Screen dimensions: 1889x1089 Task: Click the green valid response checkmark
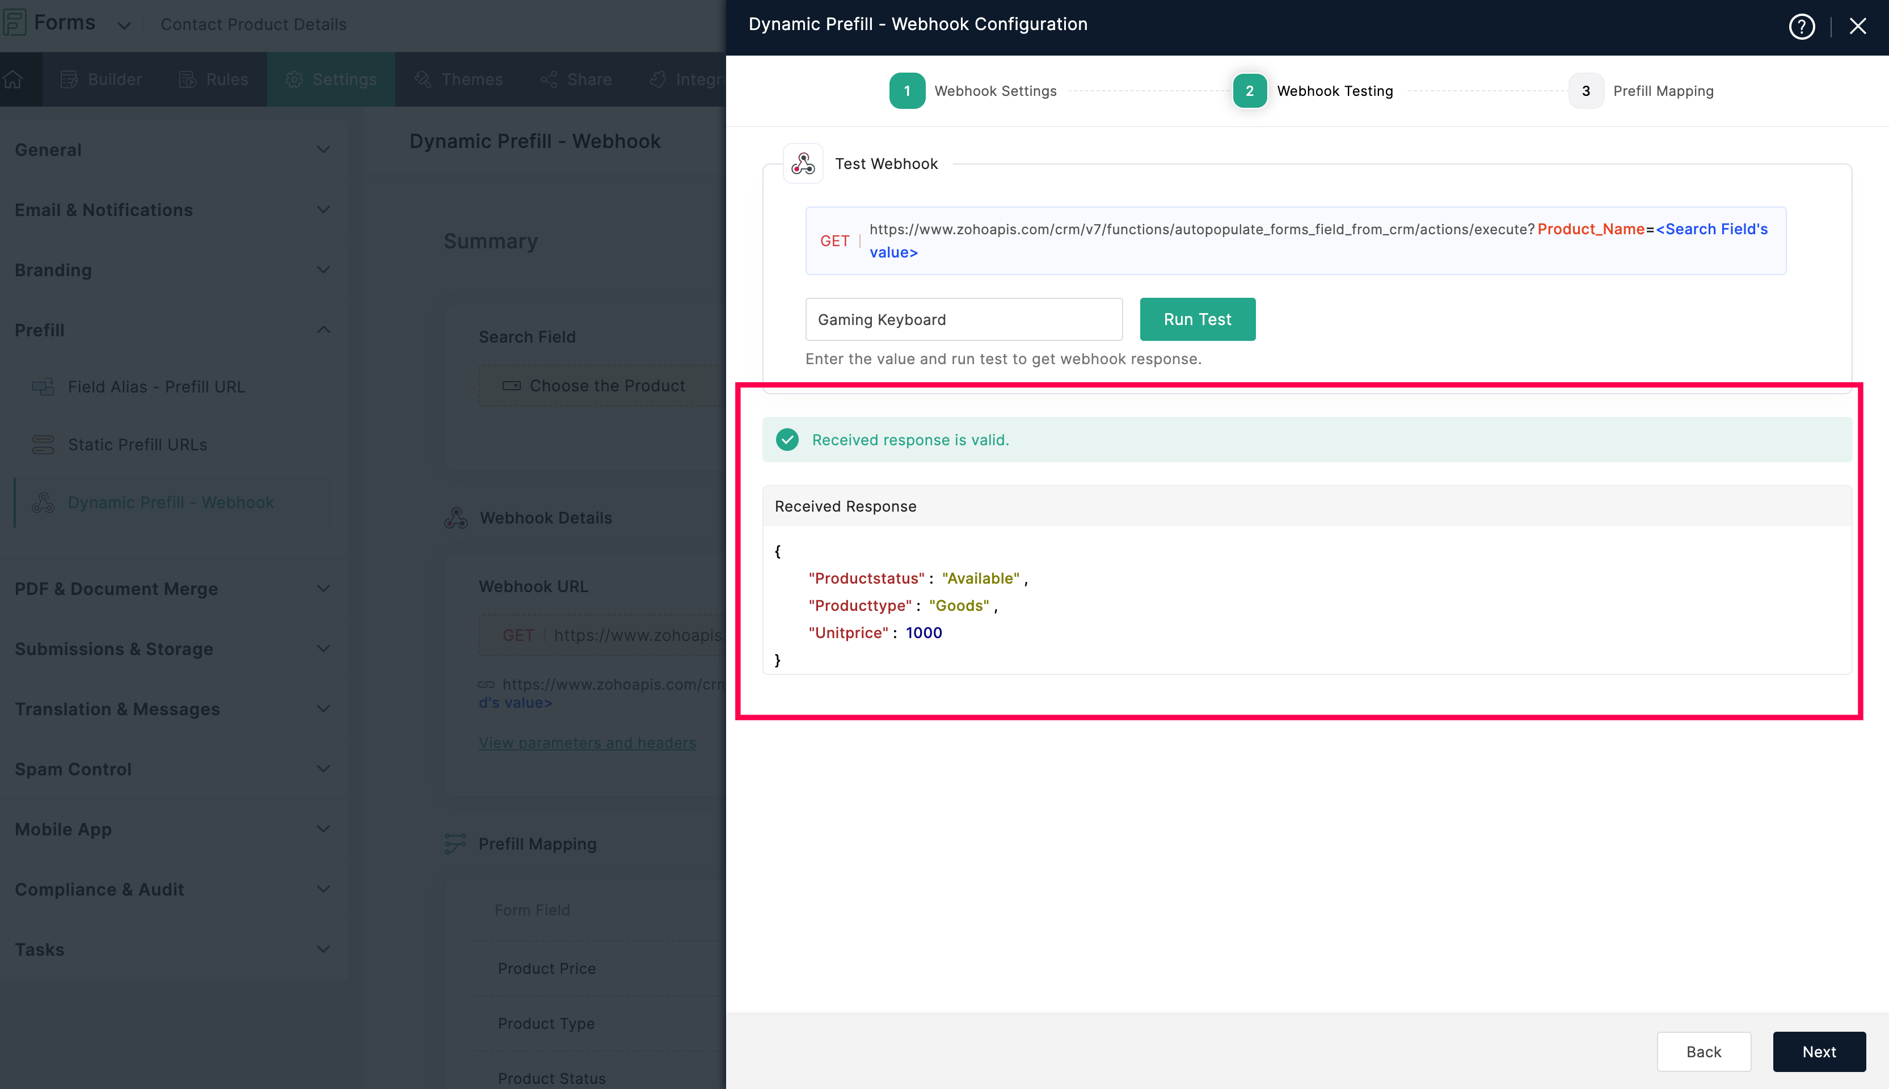point(787,440)
